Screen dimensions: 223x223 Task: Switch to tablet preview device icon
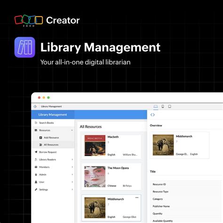tap(169, 106)
